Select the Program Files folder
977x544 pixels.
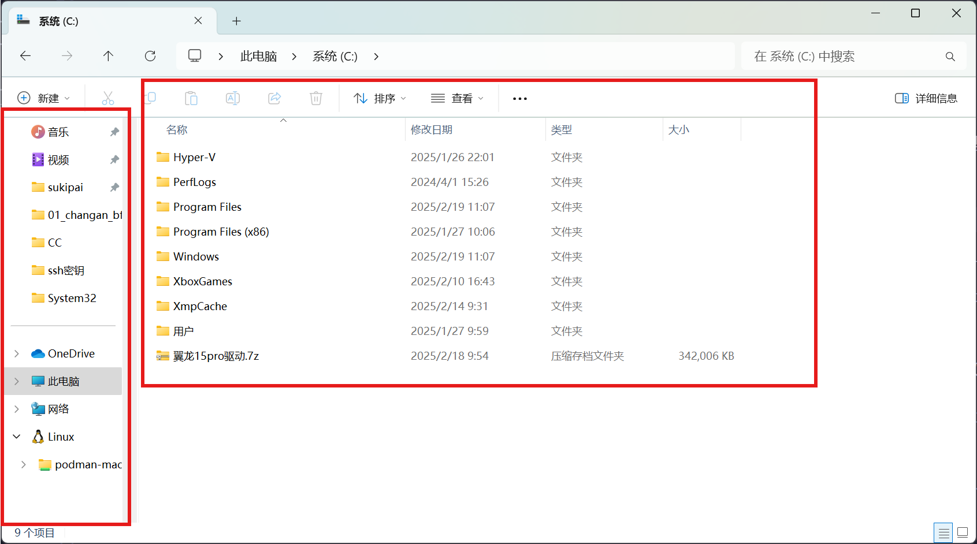(x=199, y=207)
